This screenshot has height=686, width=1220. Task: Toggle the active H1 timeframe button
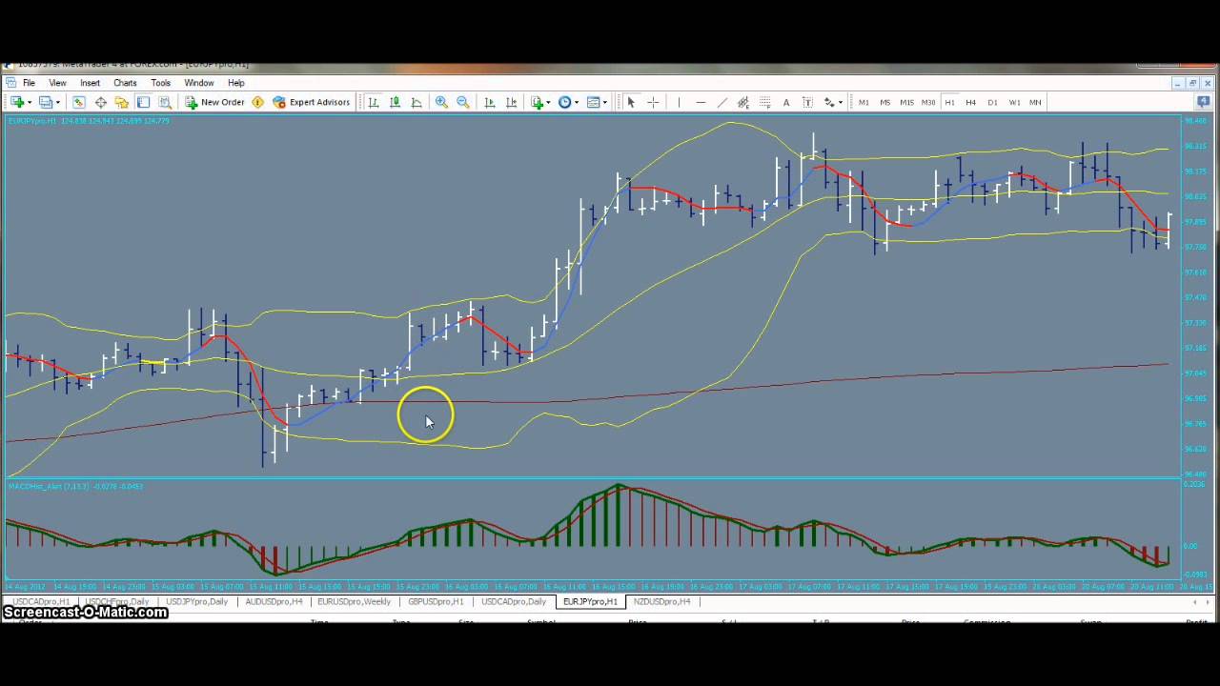949,102
